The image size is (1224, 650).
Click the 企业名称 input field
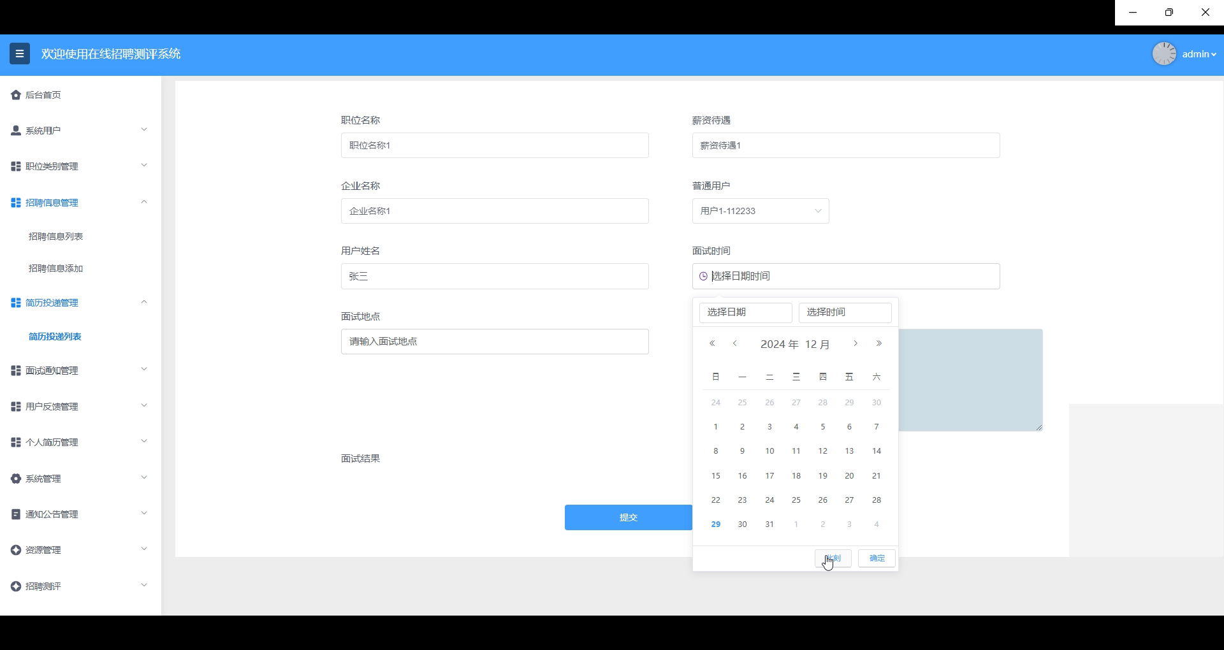point(495,211)
